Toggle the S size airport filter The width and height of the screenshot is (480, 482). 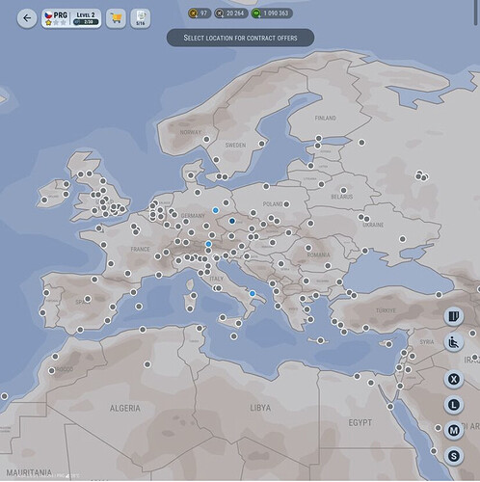(454, 456)
